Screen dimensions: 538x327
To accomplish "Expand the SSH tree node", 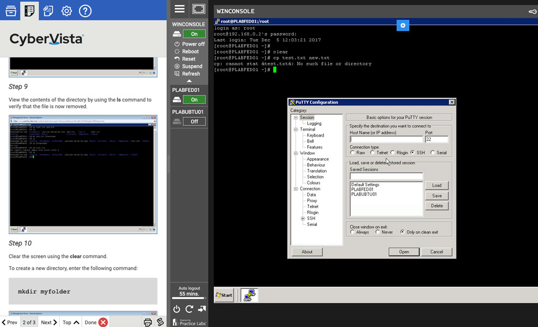I will point(302,218).
